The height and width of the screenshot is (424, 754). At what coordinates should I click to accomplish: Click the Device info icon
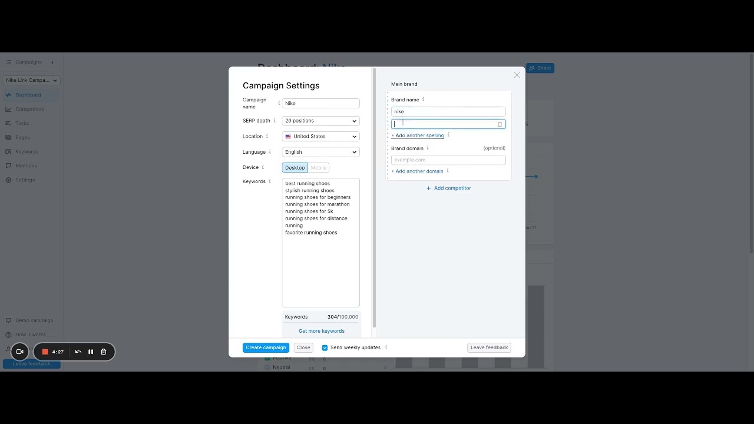[x=263, y=167]
